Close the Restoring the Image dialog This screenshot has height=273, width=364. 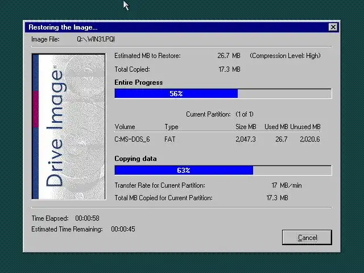[333, 27]
